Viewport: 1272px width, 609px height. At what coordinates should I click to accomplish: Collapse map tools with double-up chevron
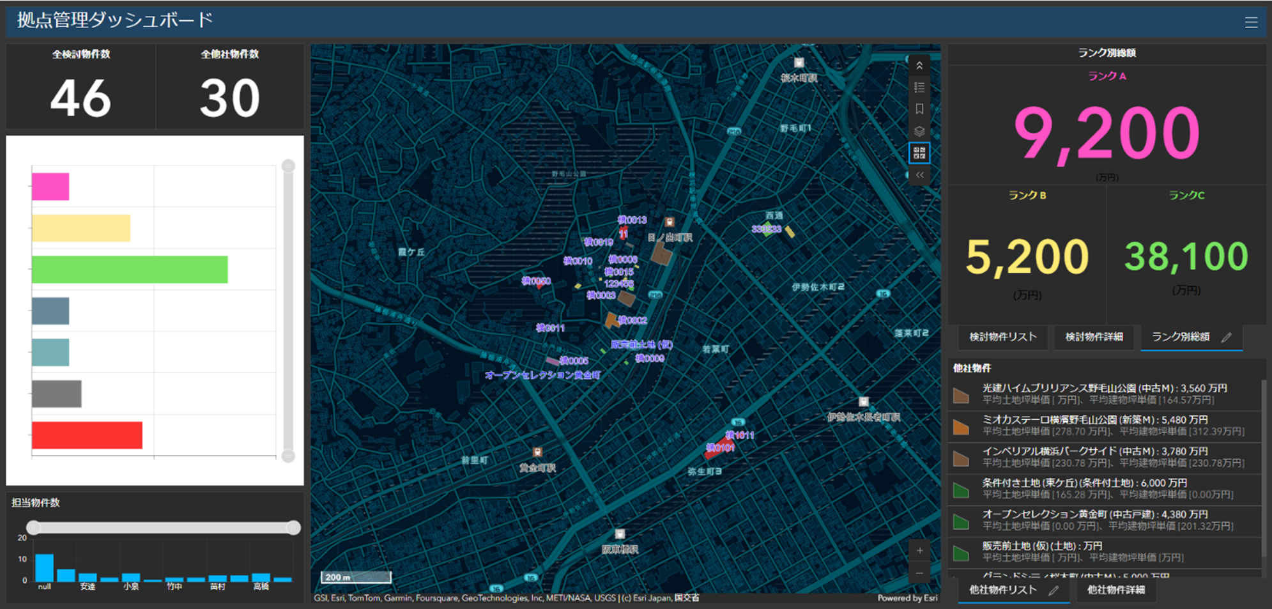[x=919, y=66]
